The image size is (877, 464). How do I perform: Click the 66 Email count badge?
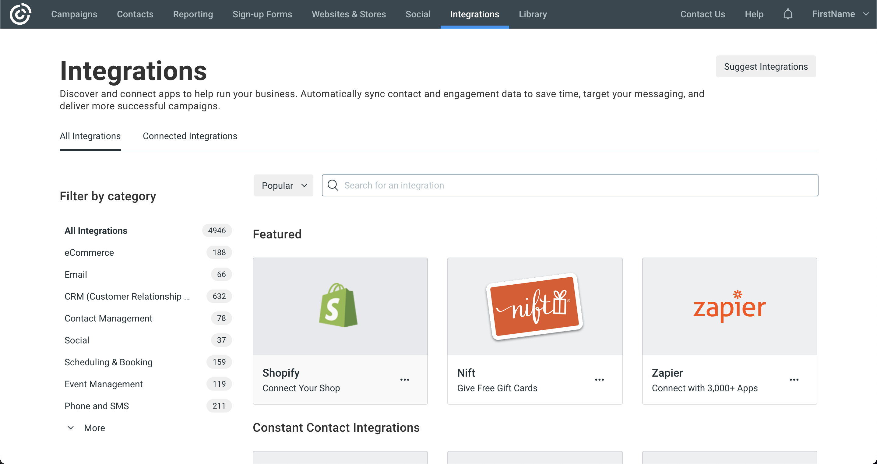coord(221,274)
